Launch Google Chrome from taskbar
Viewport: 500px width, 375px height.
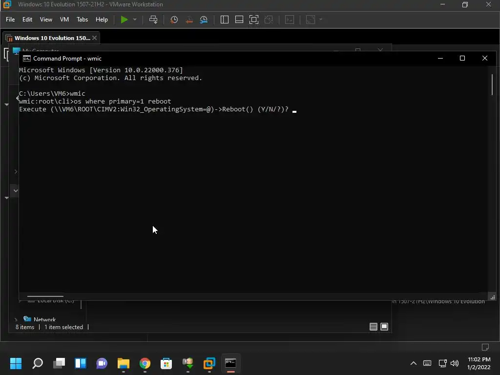(145, 363)
